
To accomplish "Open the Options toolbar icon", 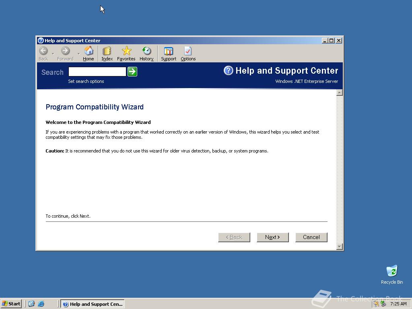I will pos(188,54).
